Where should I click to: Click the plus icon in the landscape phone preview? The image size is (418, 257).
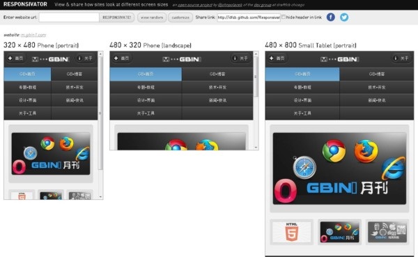116,58
